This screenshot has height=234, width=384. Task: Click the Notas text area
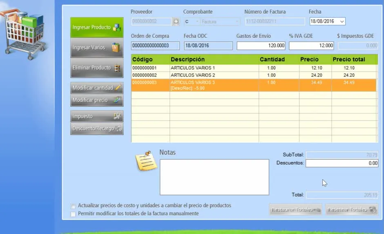tap(214, 177)
